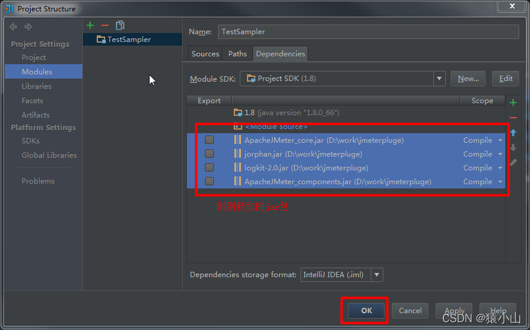Open Dependencies storage format dropdown
530x330 pixels.
[377, 275]
